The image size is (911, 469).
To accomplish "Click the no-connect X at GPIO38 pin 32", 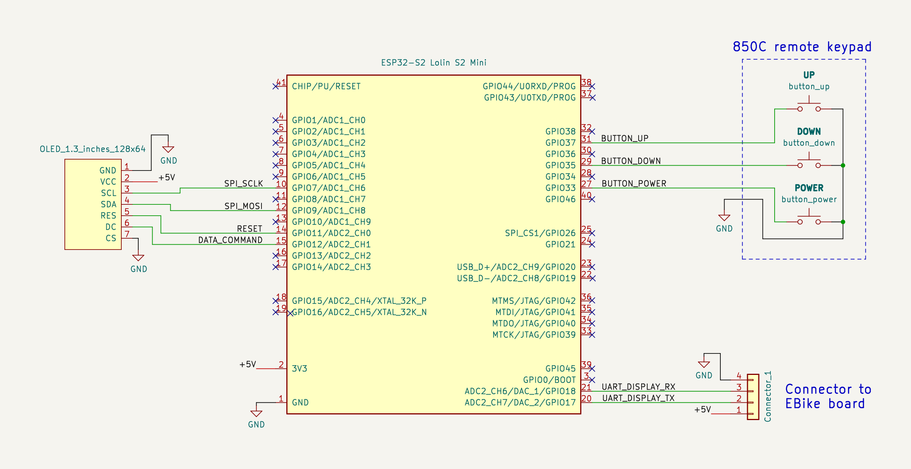I will click(592, 131).
